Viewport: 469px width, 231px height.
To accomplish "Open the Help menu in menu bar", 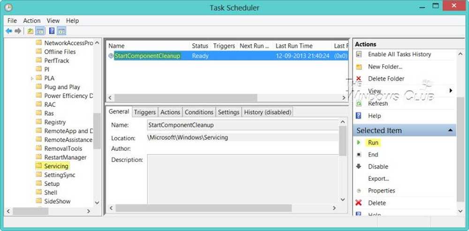I will click(72, 21).
